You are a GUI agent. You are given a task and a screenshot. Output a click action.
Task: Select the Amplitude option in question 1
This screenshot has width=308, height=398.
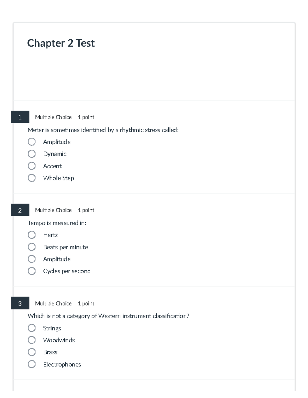click(x=32, y=142)
